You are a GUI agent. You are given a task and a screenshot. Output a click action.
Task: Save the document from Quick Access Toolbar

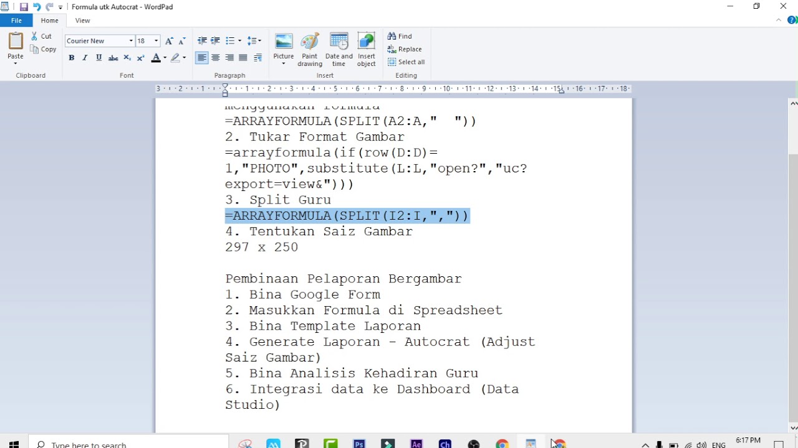point(23,7)
